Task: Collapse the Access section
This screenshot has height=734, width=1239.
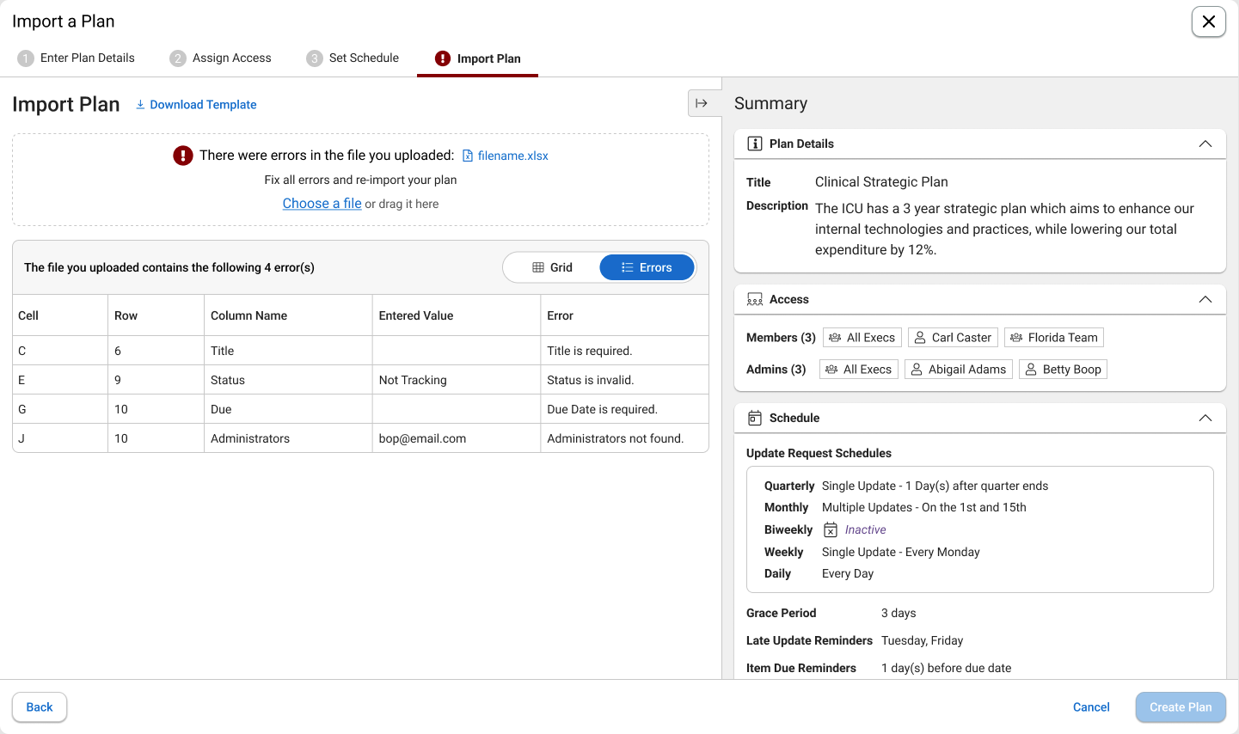Action: tap(1205, 299)
